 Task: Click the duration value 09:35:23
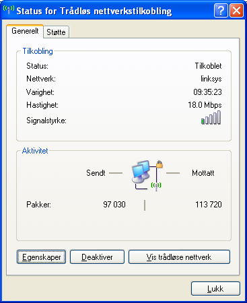pyautogui.click(x=207, y=92)
